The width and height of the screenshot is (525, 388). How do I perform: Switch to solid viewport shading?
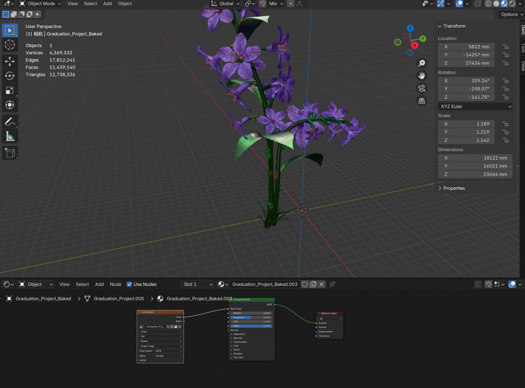click(x=496, y=4)
